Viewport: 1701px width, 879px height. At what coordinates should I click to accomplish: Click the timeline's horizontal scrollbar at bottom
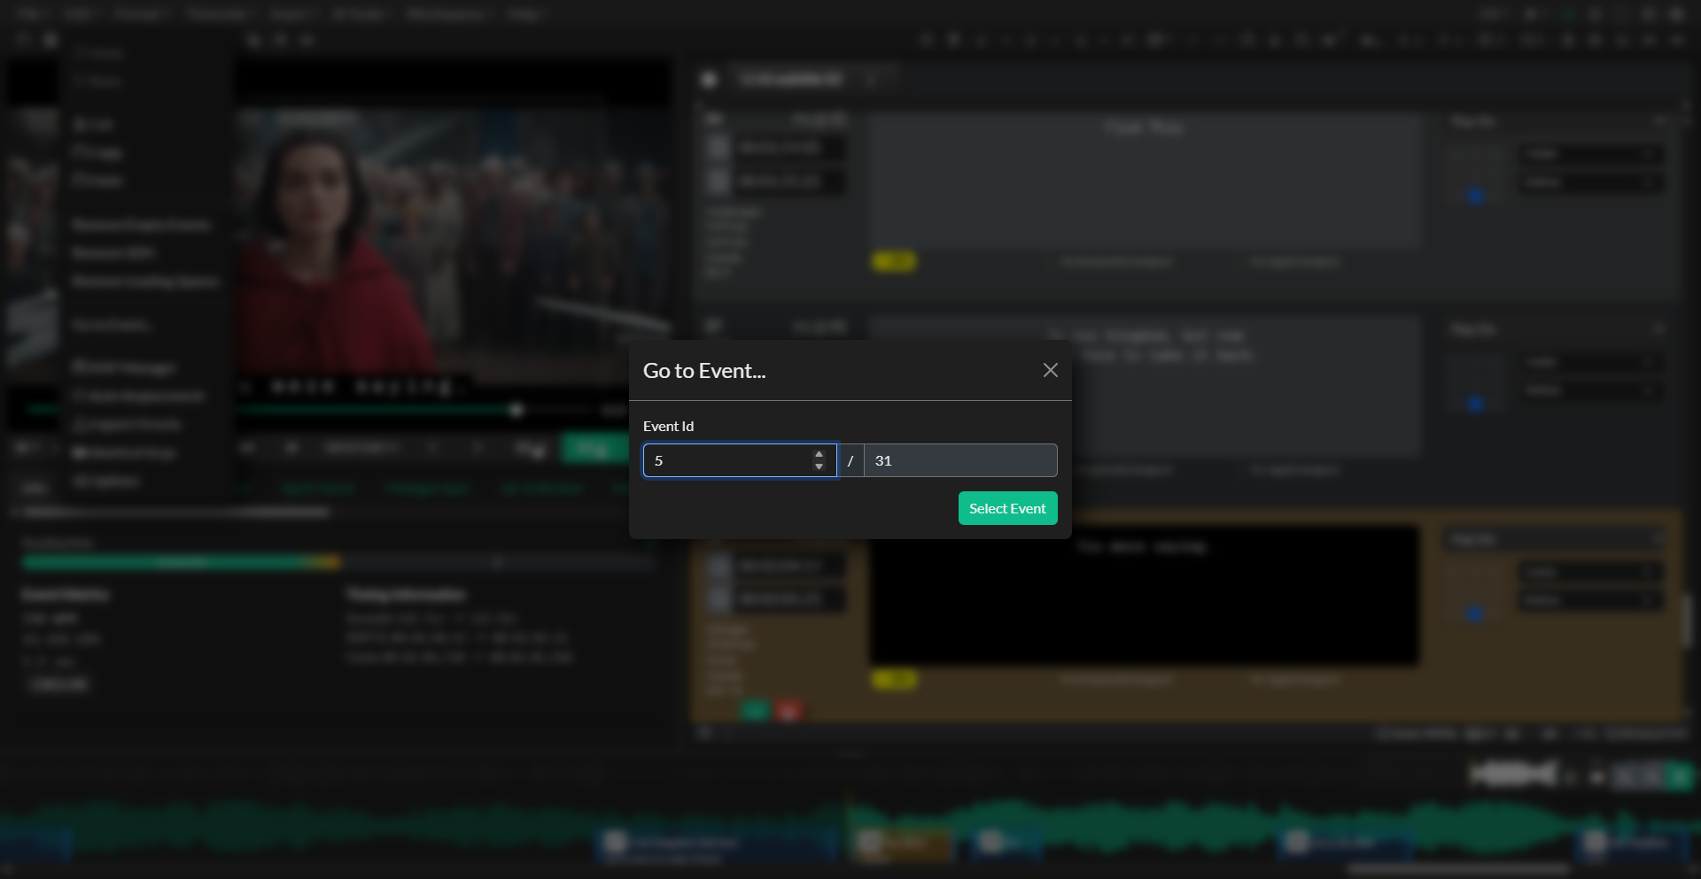[x=1457, y=868]
